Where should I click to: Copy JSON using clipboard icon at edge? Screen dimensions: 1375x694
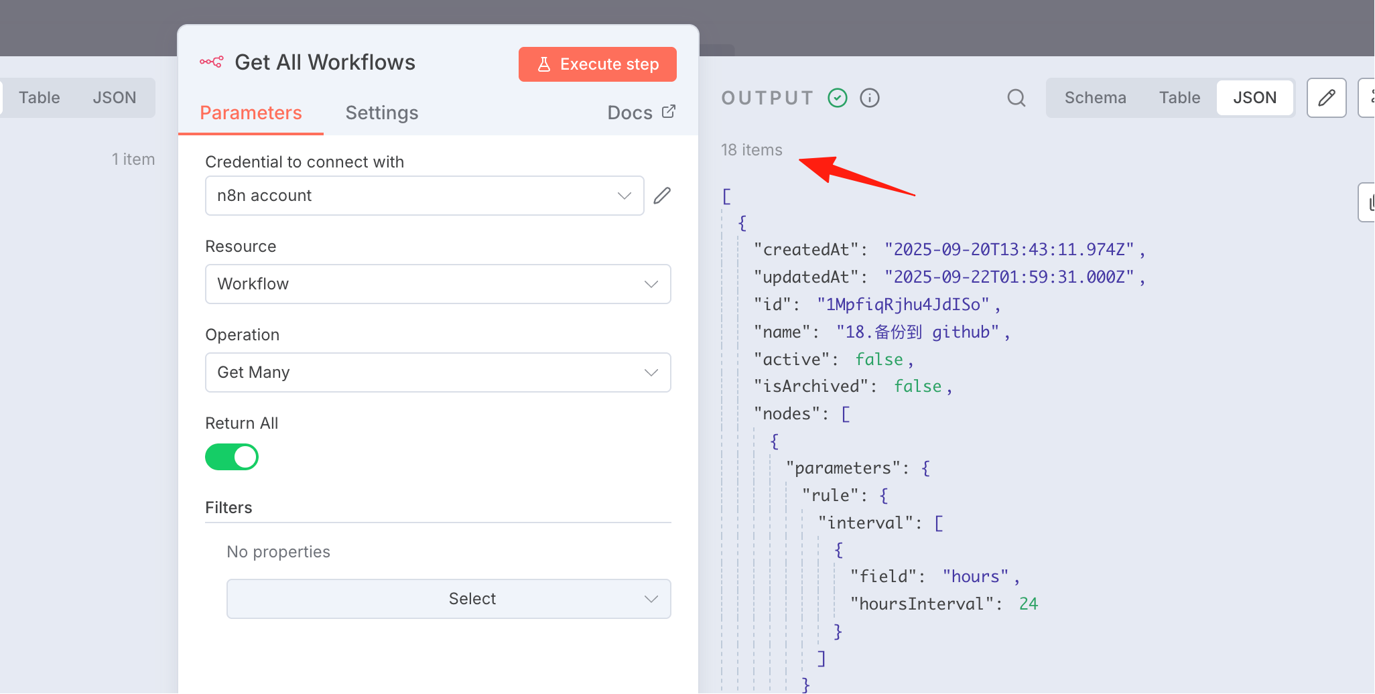(1368, 202)
